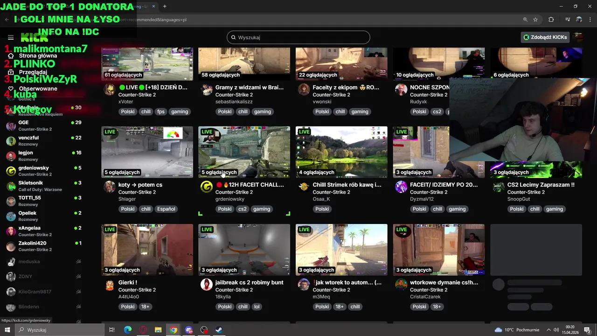Screen dimensions: 597x336
Task: Open jailbreak cs 2 robimy bunt thumbnail
Action: (244, 250)
